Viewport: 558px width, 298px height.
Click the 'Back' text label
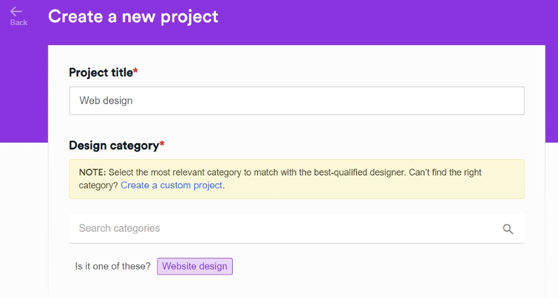18,22
